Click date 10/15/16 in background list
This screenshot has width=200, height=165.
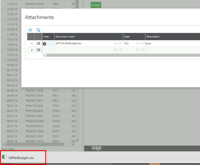tap(12, 55)
